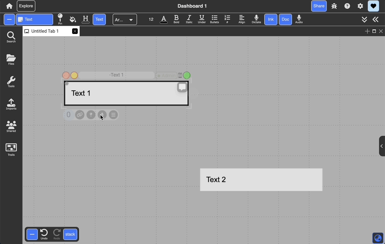Viewport: 385px width, 244px height.
Task: Toggle Italic formatting
Action: [189, 19]
